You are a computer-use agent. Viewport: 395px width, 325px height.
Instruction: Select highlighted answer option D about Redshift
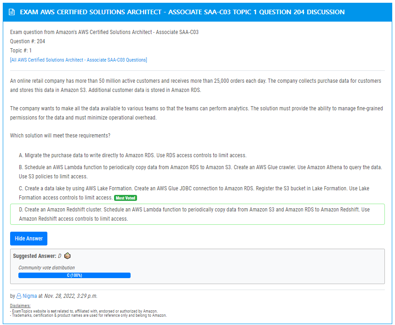[197, 214]
